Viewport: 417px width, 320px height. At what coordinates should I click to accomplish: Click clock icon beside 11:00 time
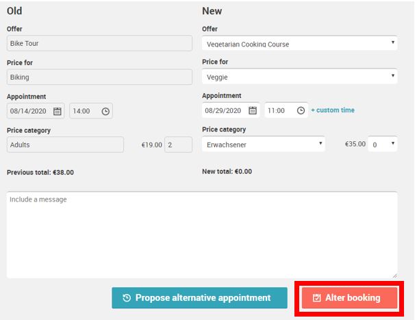pos(301,110)
